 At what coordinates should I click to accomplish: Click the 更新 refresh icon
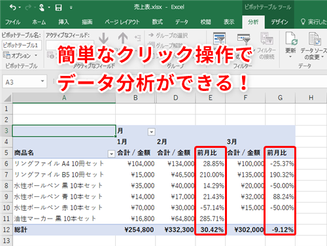[x=292, y=39]
